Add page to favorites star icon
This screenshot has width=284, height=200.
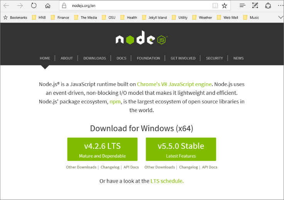224,5
